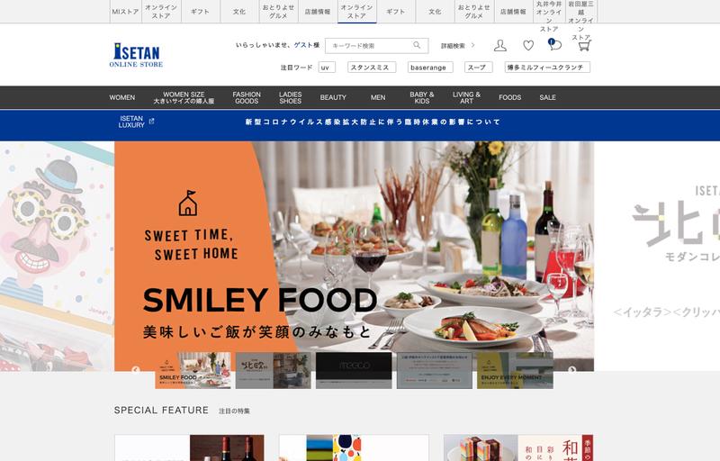Click the faded cartoon face slide

[x=57, y=257]
